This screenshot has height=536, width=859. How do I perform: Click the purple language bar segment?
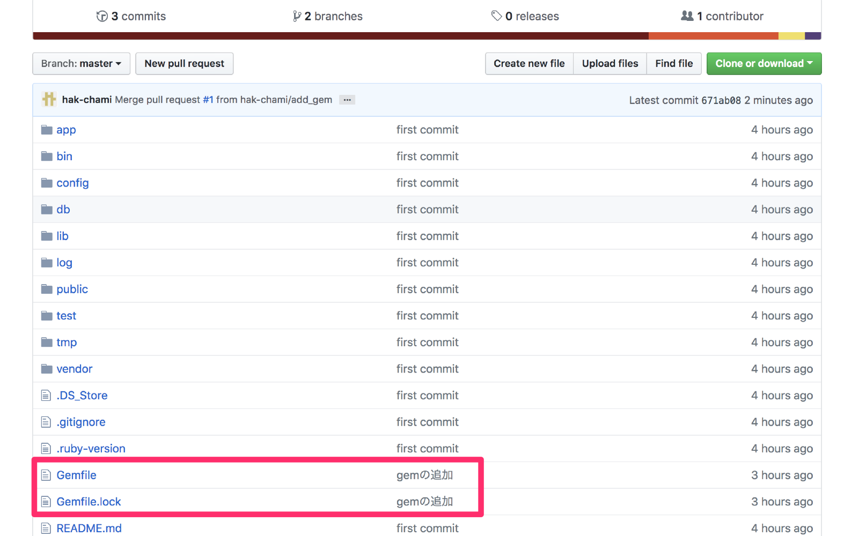point(813,36)
